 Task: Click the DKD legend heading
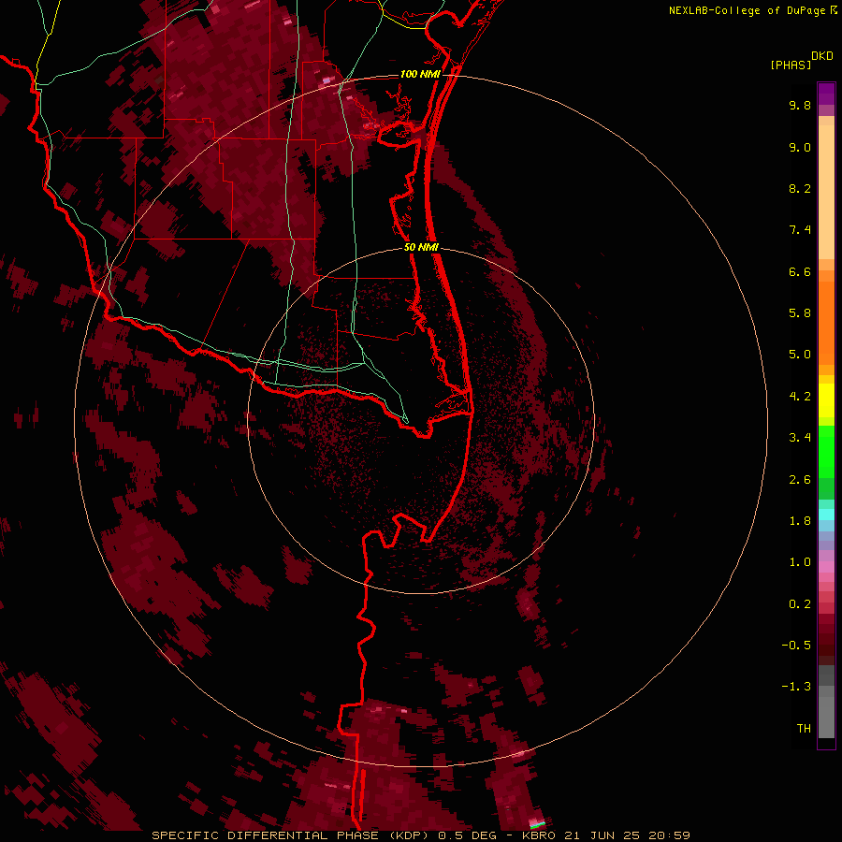click(822, 55)
